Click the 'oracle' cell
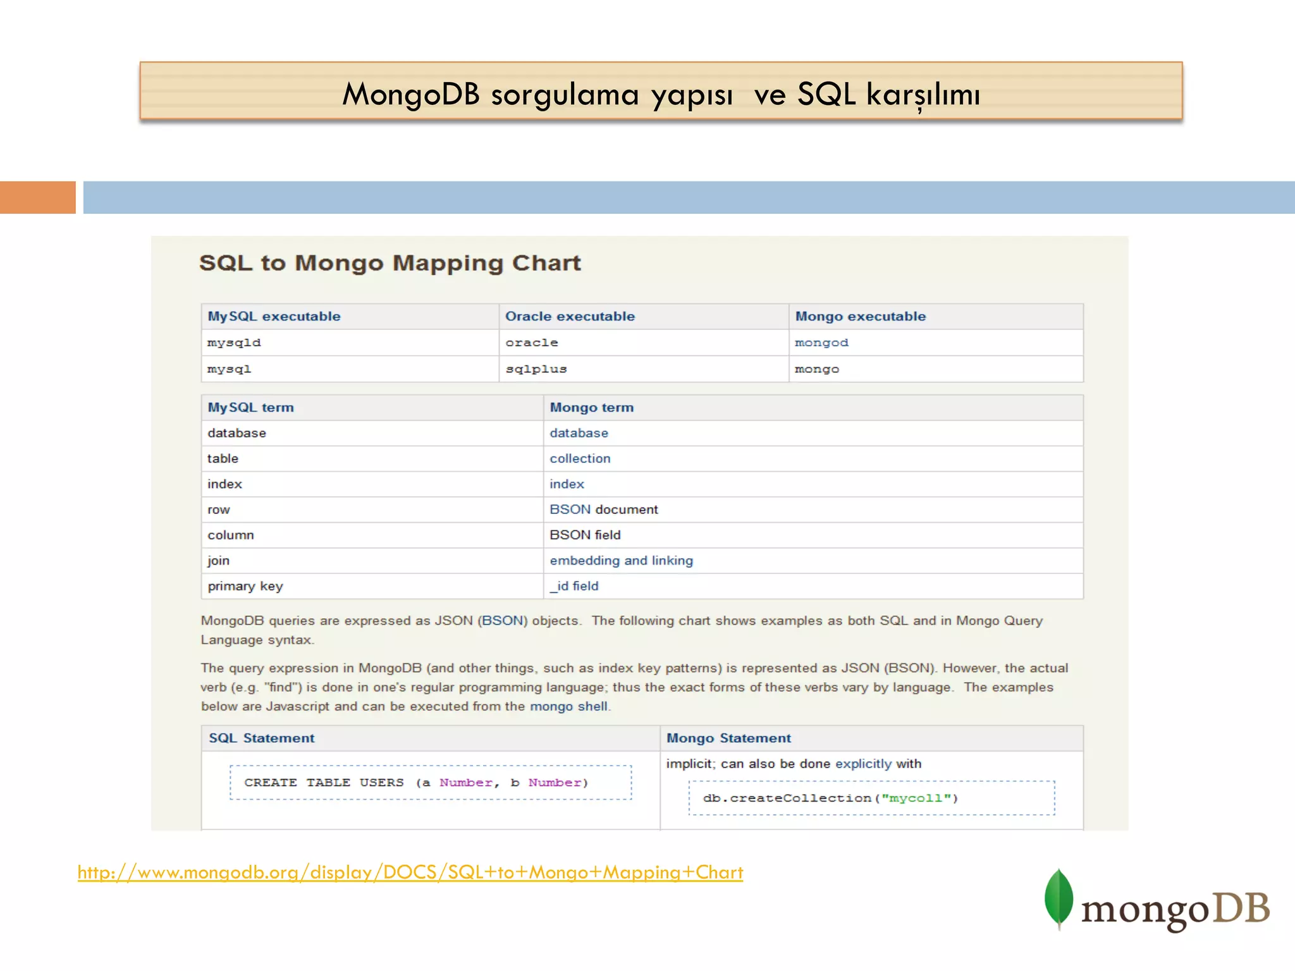 [644, 343]
